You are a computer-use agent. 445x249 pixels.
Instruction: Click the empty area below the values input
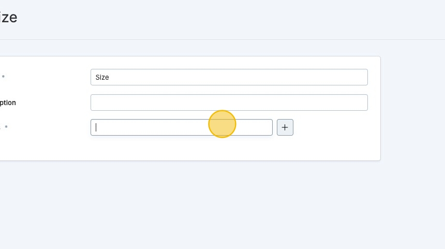pos(181,149)
